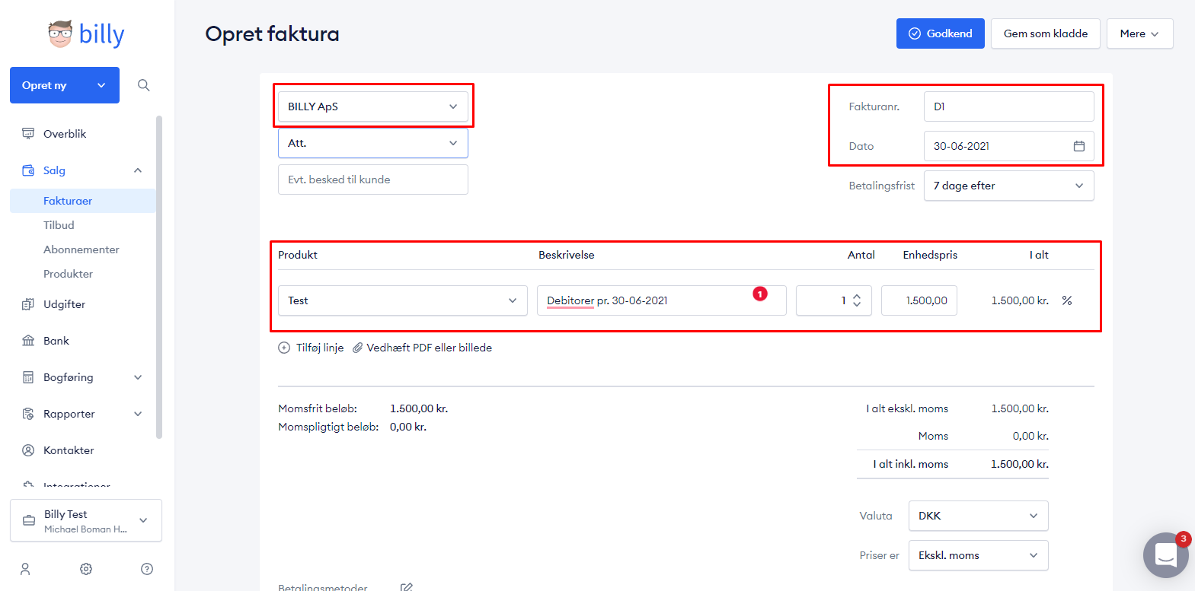The height and width of the screenshot is (591, 1195).
Task: Click the Momsfrit beløb label
Action: [x=318, y=408]
